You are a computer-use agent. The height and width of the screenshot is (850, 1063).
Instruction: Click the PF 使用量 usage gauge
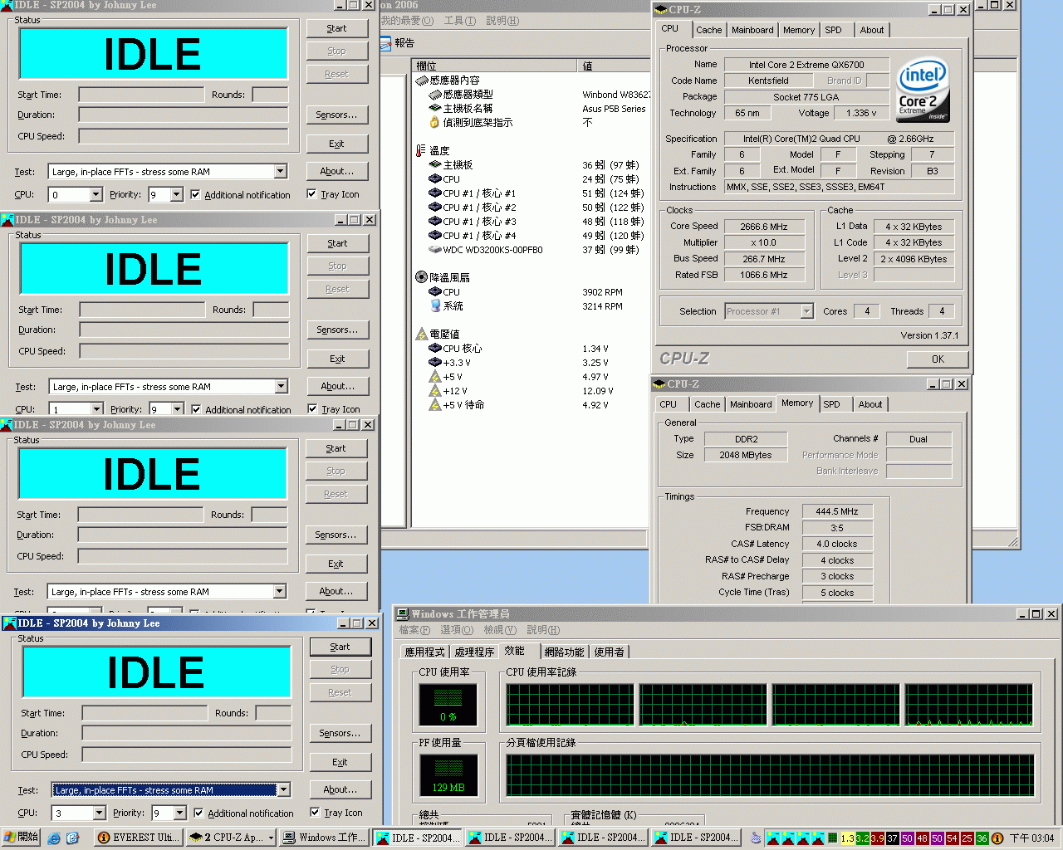pos(448,775)
